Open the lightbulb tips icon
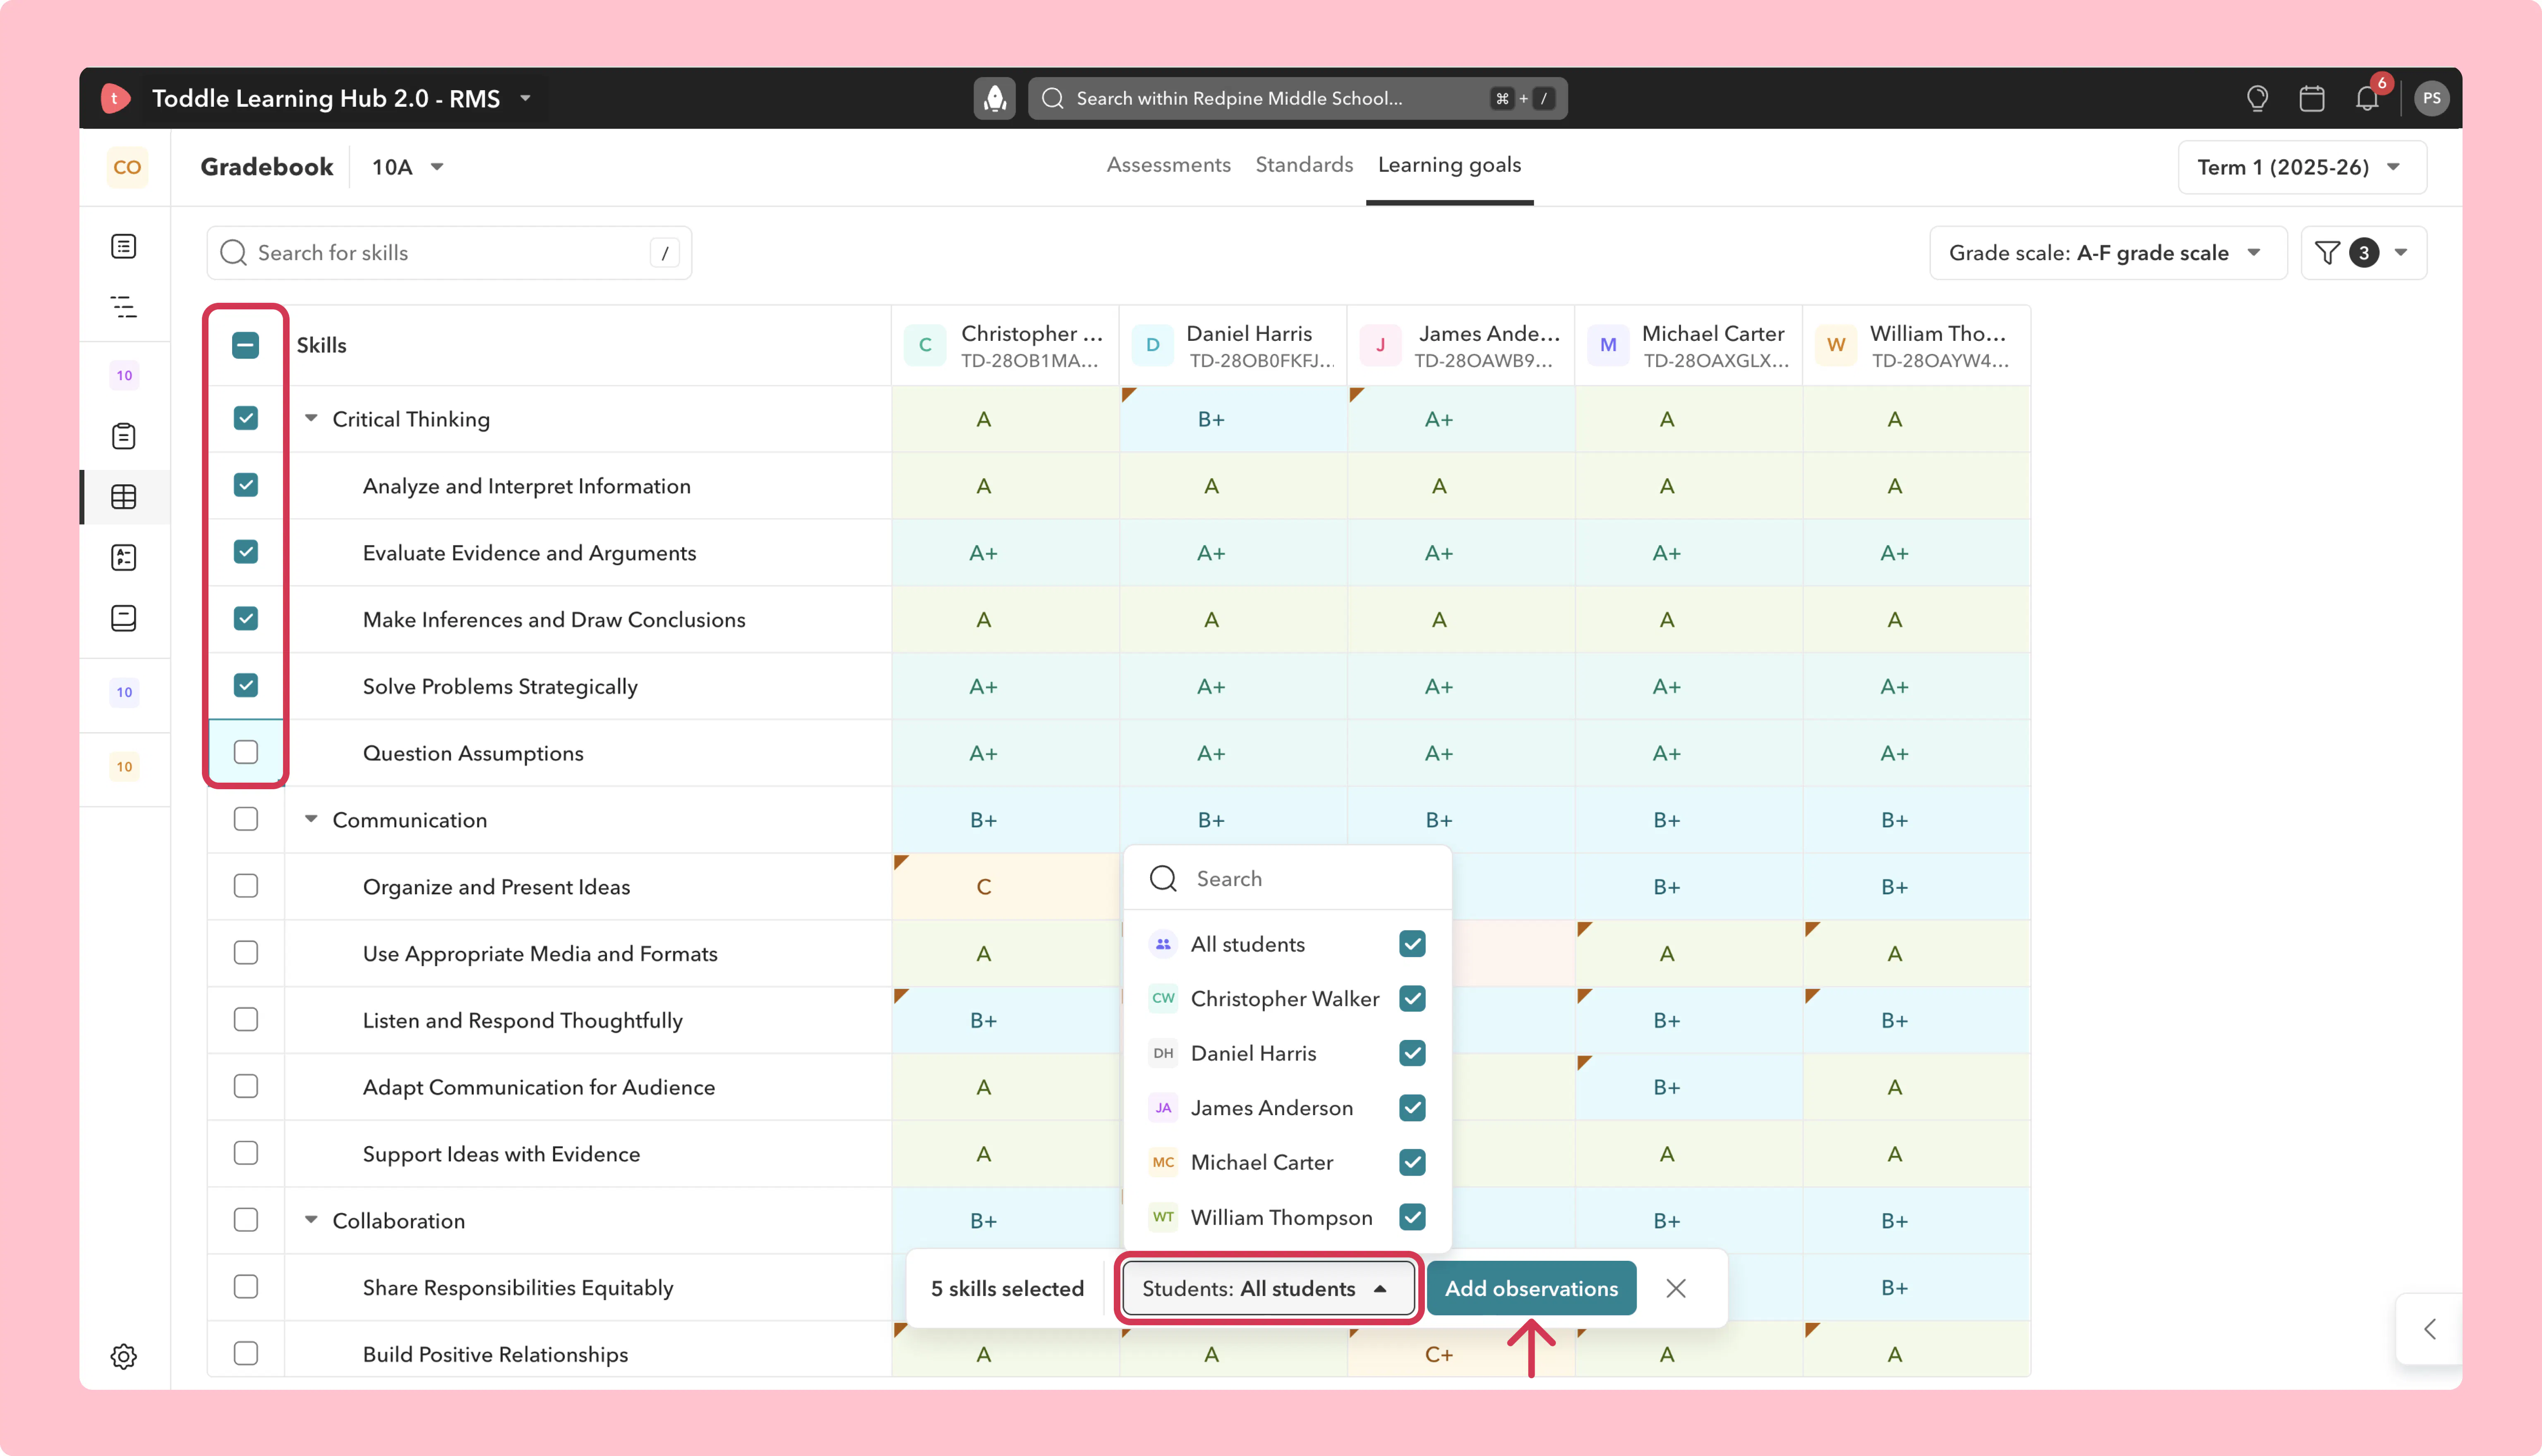Image resolution: width=2542 pixels, height=1456 pixels. point(2257,98)
